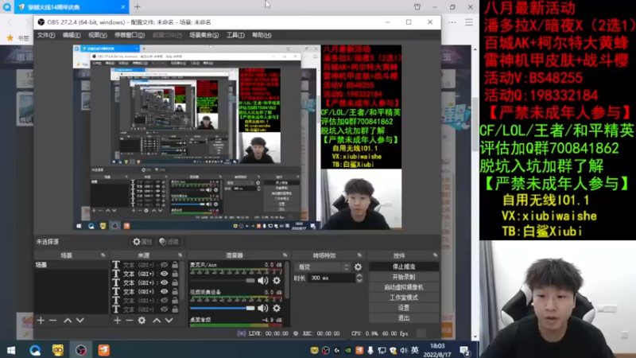Open the 停靠窗口(D) menu
Image resolution: width=636 pixels, height=358 pixels.
[x=130, y=35]
